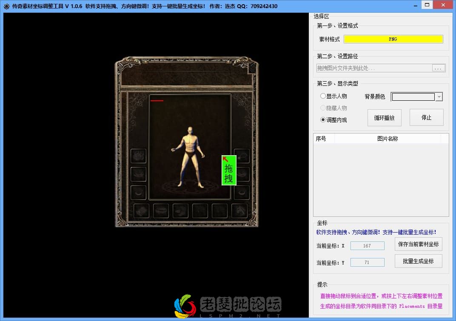Click the 停止 stop button
456x321 pixels.
click(x=426, y=117)
